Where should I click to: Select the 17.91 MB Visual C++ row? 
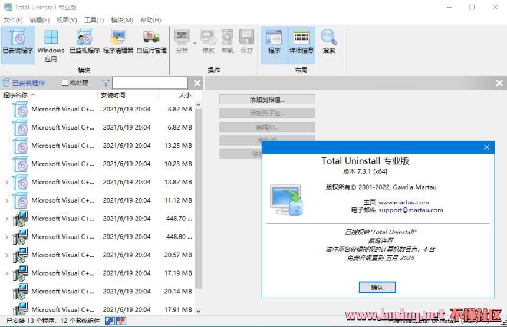click(x=97, y=309)
